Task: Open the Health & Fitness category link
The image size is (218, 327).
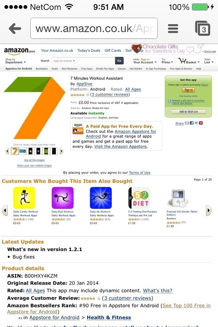Action: coord(109,318)
